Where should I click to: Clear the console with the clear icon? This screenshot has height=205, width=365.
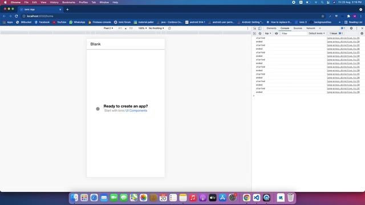(260, 34)
